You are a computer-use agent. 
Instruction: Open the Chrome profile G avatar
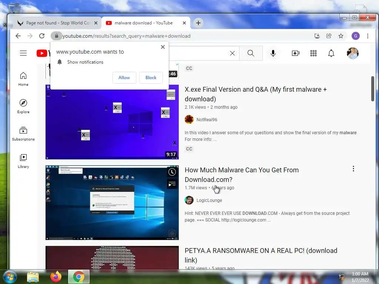coord(356,36)
